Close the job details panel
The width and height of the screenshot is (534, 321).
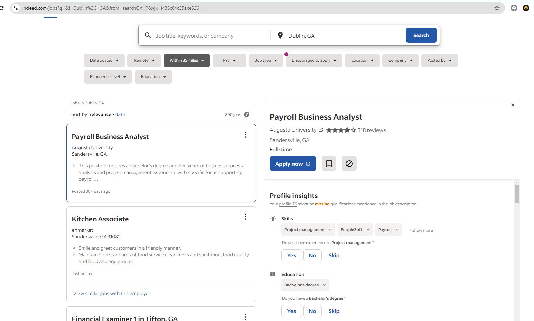click(x=512, y=105)
